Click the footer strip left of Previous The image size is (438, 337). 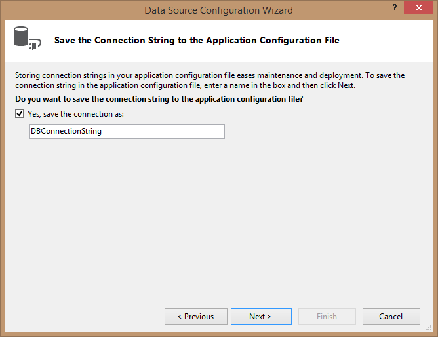coord(84,316)
